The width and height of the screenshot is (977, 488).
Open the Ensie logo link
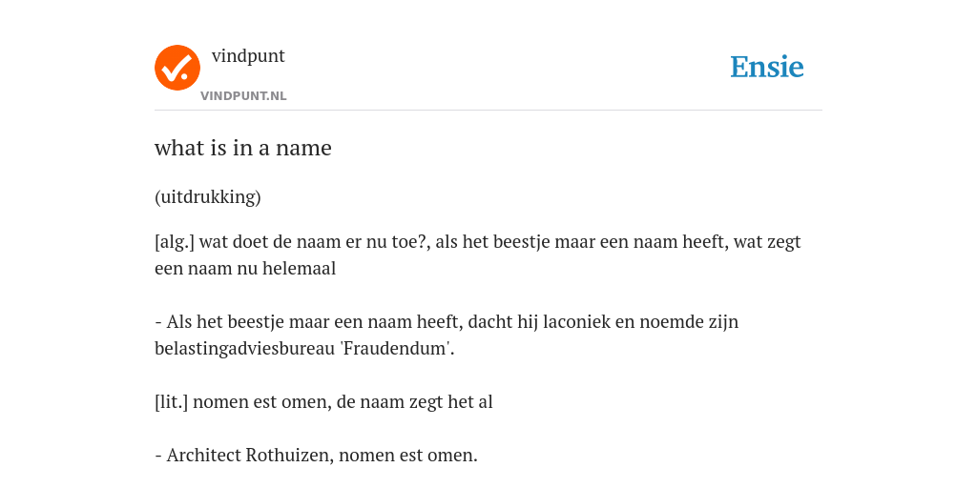click(x=767, y=67)
